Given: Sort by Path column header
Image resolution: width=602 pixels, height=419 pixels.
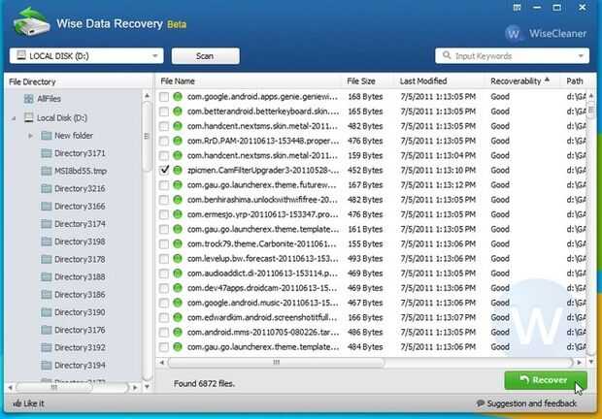Looking at the screenshot, I should tap(575, 81).
